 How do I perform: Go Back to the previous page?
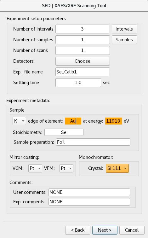coord(78,230)
